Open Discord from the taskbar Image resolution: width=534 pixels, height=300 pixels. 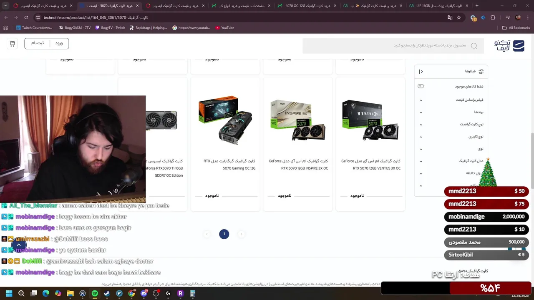click(144, 293)
